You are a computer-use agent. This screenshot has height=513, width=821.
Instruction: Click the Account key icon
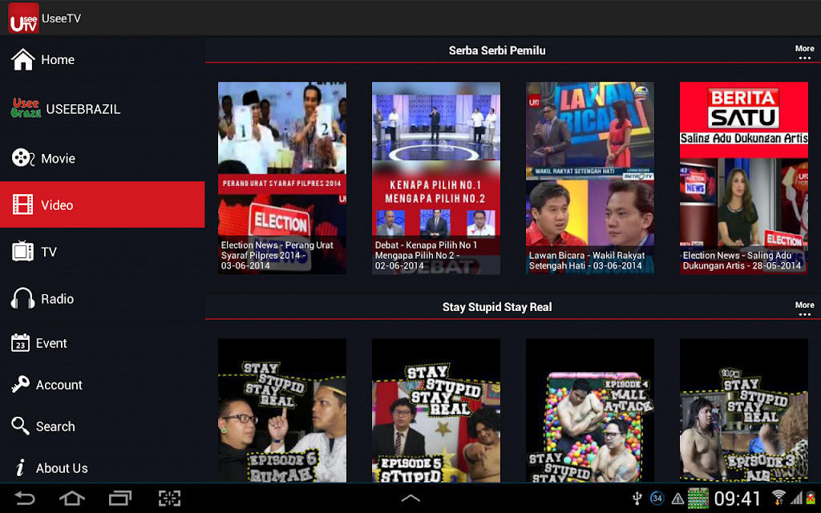coord(20,384)
